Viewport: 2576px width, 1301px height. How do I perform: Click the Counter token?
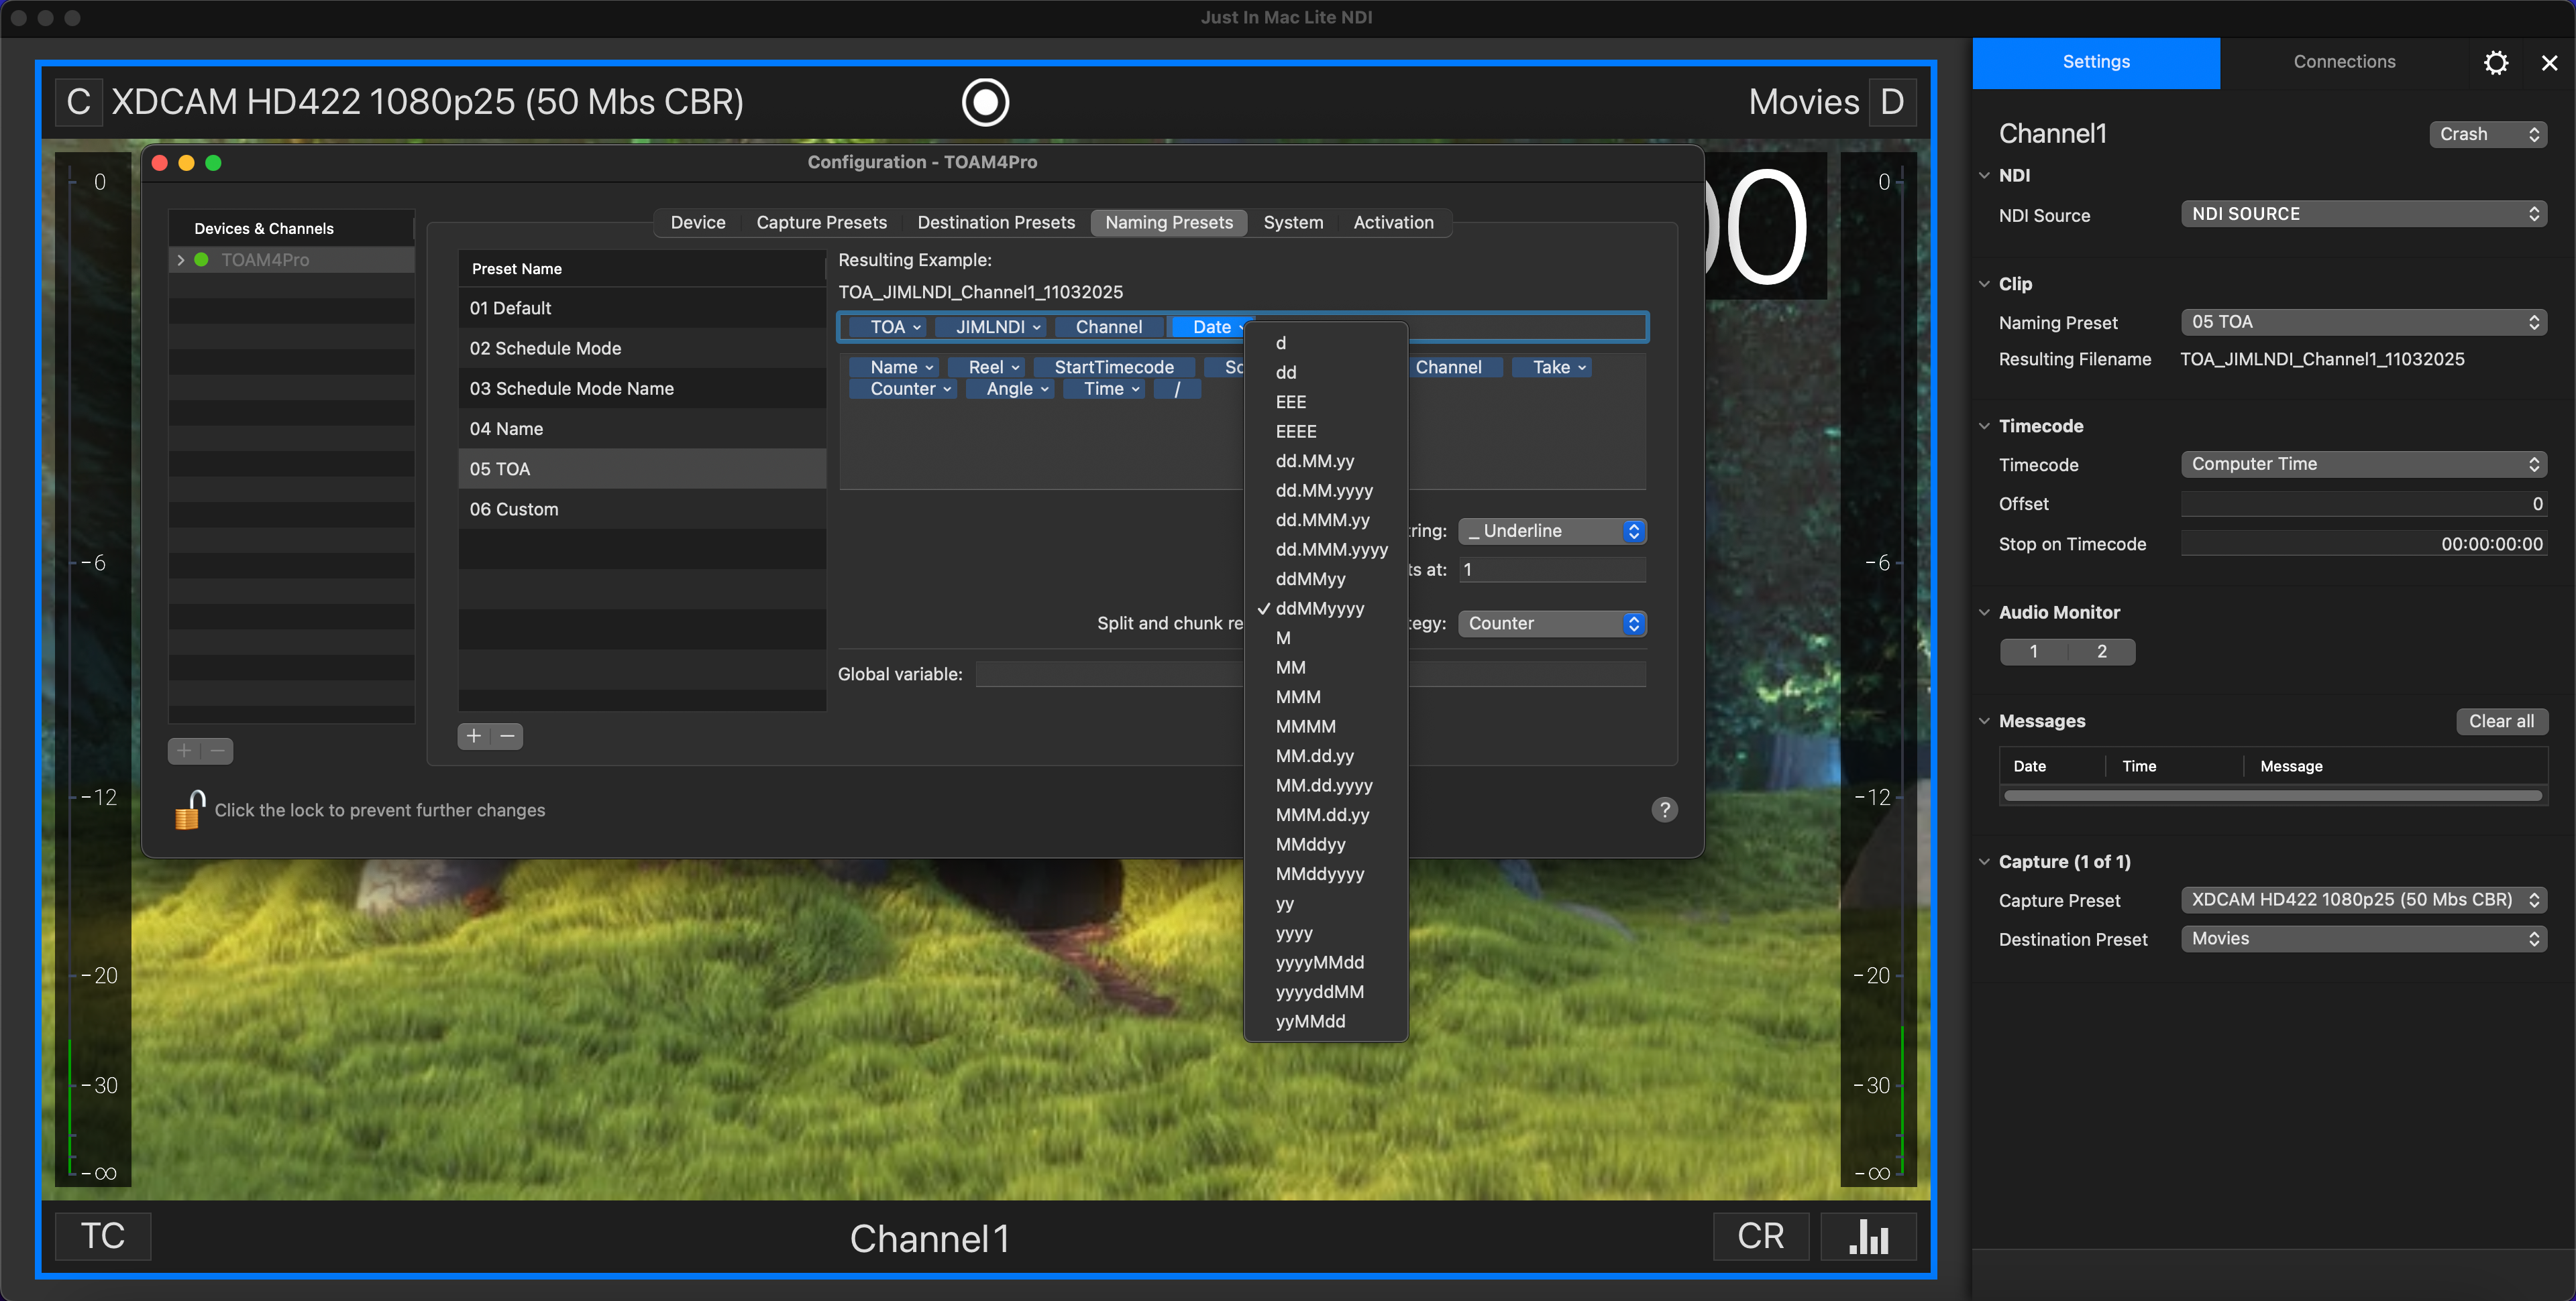click(x=904, y=389)
